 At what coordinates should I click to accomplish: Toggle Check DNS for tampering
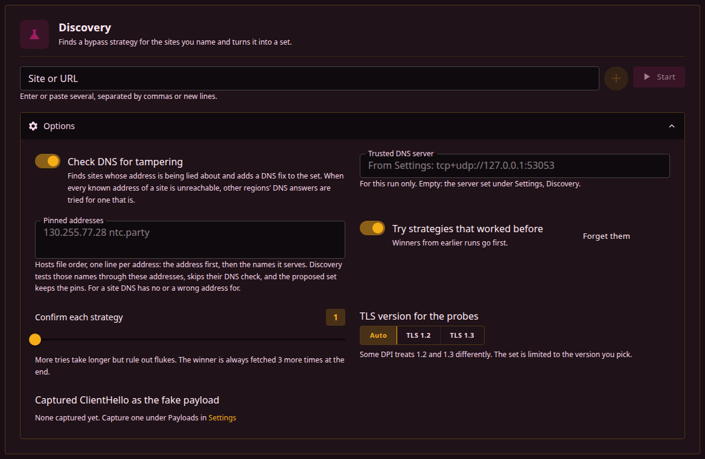tap(48, 161)
